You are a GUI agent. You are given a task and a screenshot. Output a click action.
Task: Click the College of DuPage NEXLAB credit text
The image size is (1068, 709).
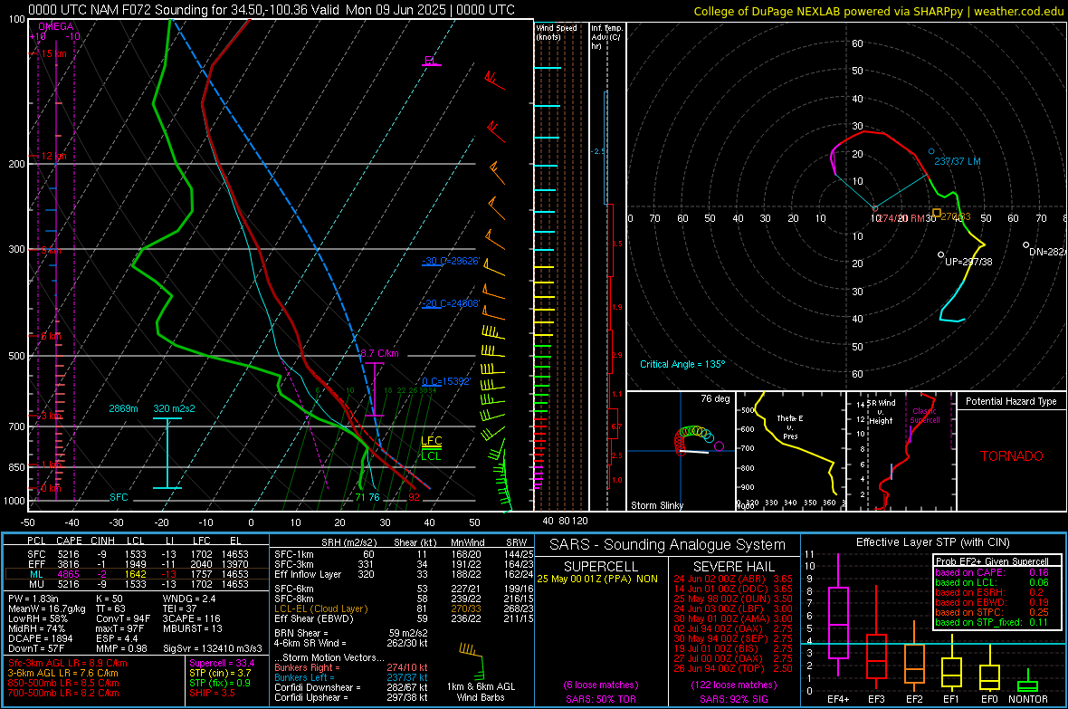(878, 12)
